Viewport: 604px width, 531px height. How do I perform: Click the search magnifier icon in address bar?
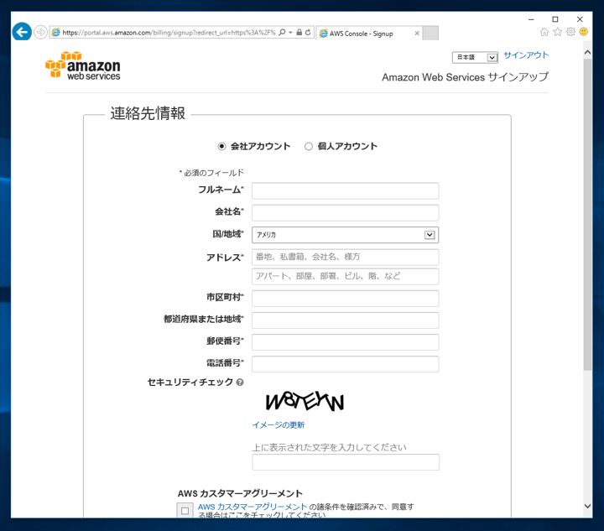click(x=282, y=33)
